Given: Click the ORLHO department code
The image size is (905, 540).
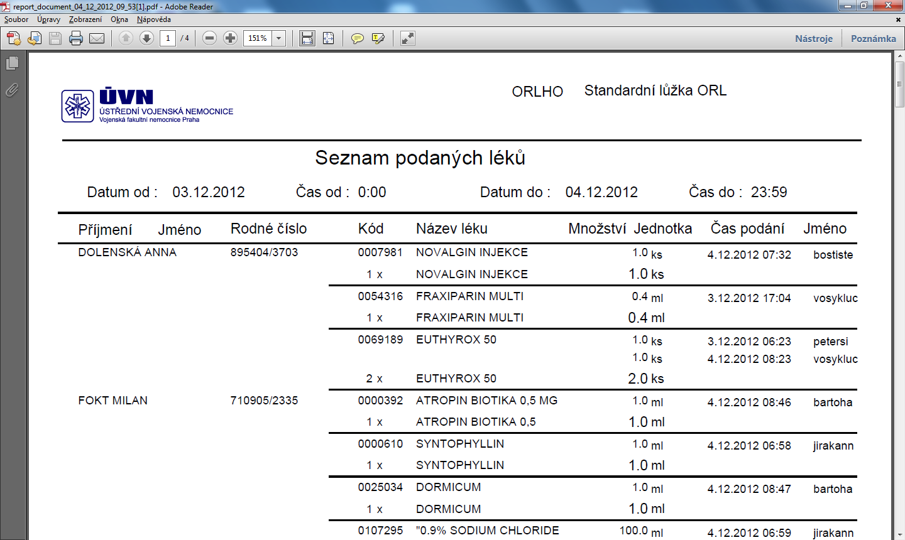Looking at the screenshot, I should [537, 92].
